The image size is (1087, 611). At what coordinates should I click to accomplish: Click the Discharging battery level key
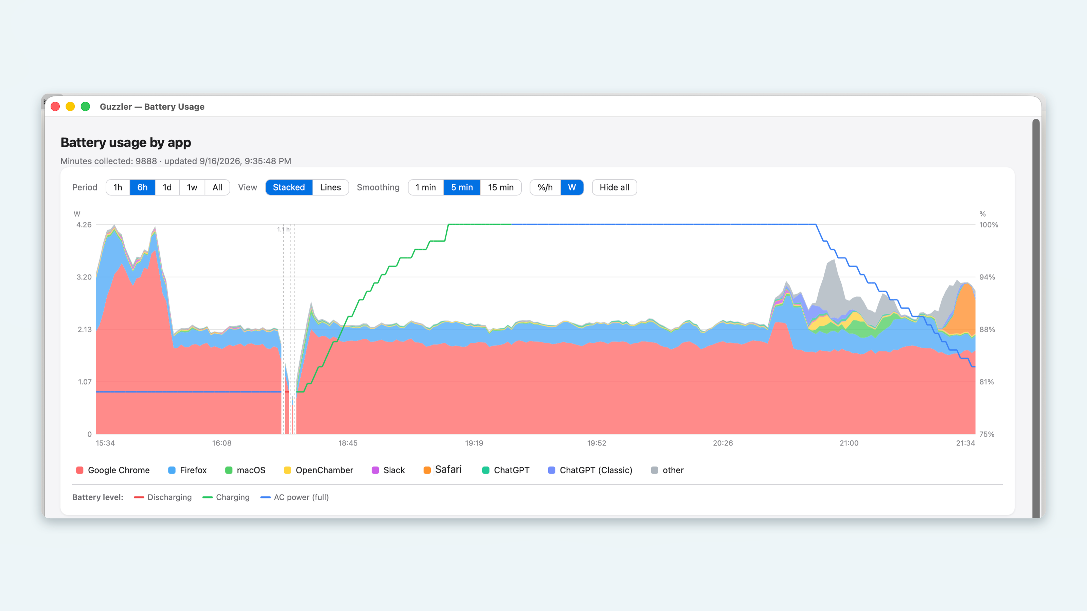163,497
